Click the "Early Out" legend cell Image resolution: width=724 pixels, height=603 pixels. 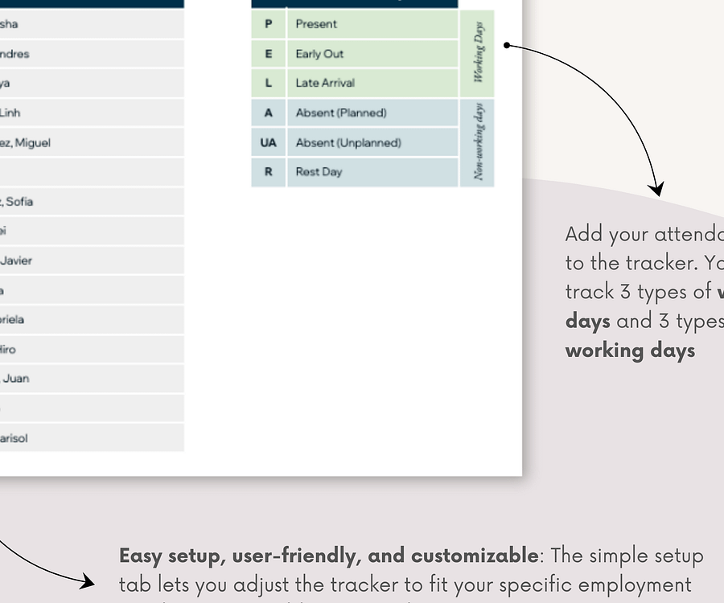click(372, 54)
